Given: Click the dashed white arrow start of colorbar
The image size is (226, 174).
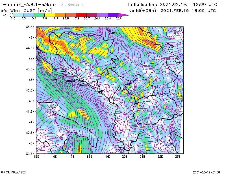Looking at the screenshot, I should click(8, 15).
